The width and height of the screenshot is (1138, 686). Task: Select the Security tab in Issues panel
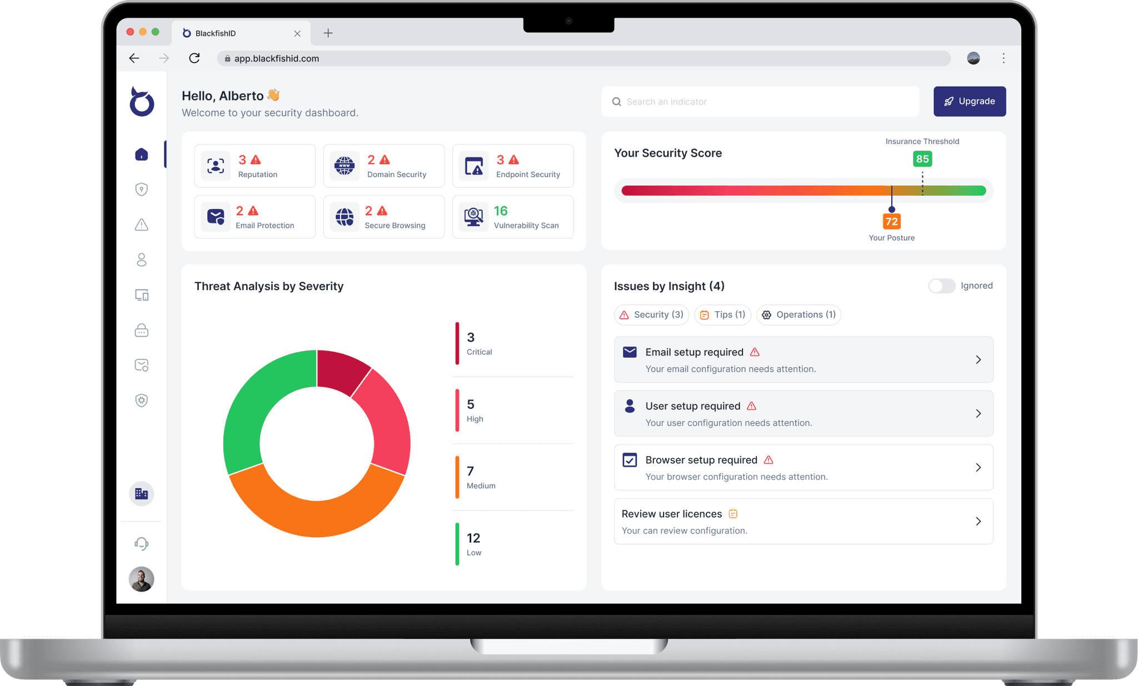[x=650, y=314]
